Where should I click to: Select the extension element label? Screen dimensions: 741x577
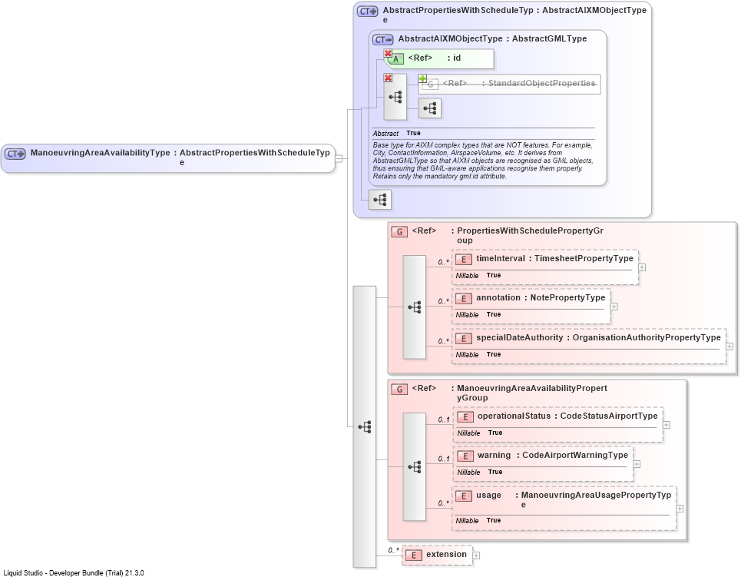click(446, 554)
